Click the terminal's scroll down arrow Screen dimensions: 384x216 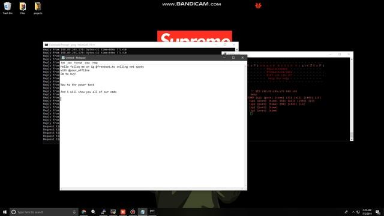(x=352, y=139)
